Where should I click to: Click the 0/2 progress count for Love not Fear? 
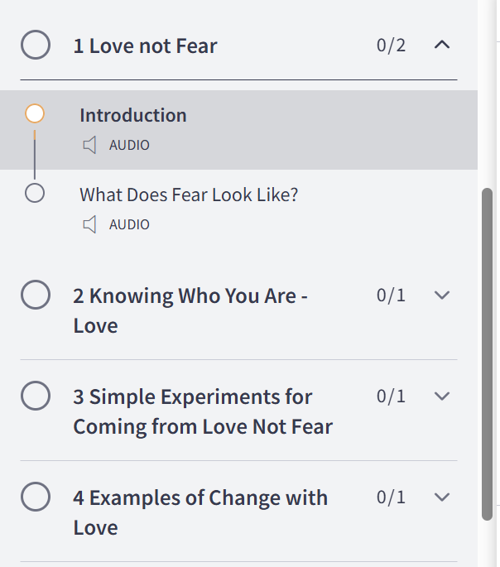391,46
